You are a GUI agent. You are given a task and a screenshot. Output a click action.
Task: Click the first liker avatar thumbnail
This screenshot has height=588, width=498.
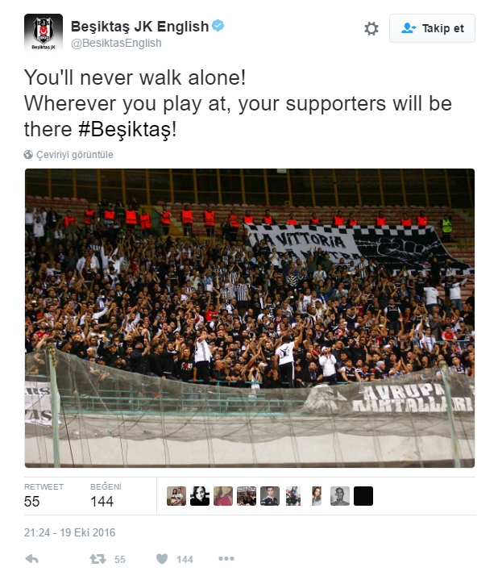tap(176, 496)
